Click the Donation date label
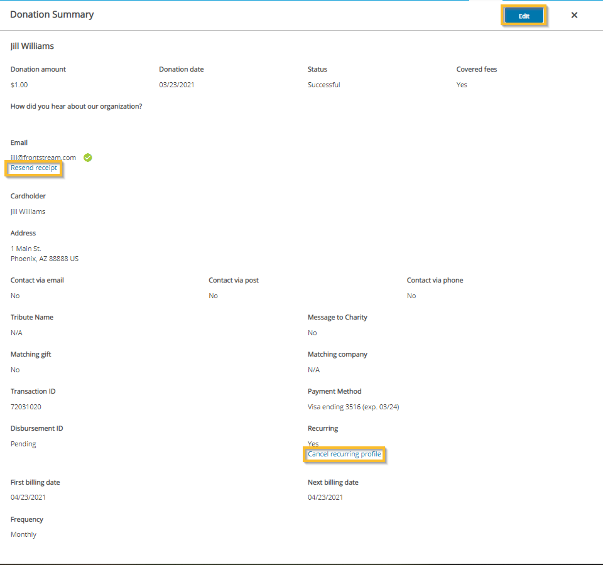This screenshot has width=603, height=565. [181, 69]
